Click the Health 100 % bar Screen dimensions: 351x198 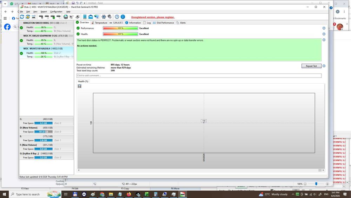120,34
